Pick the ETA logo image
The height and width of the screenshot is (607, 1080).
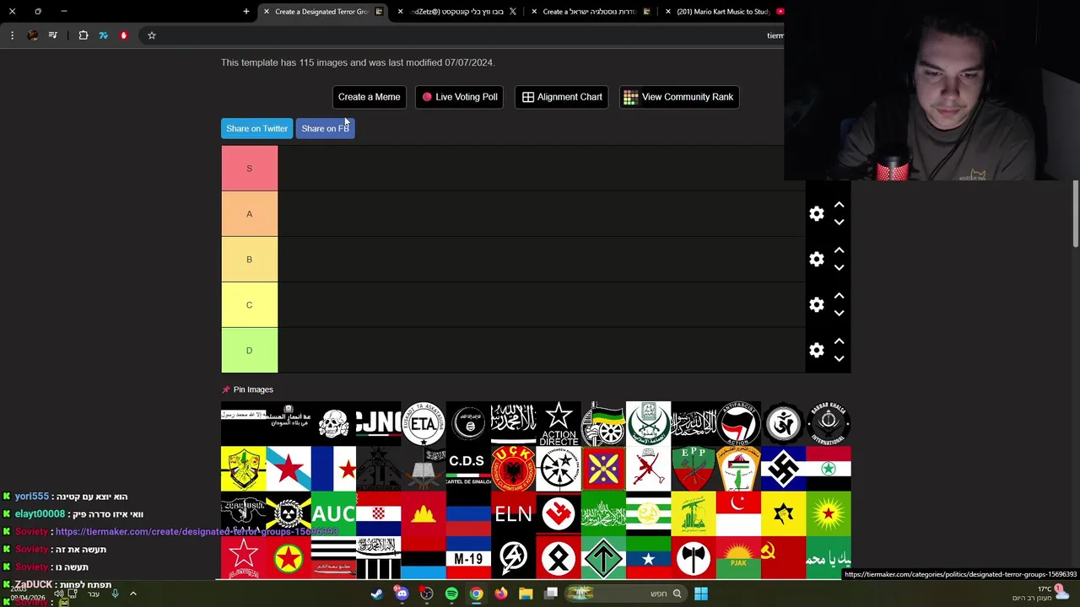(x=424, y=423)
